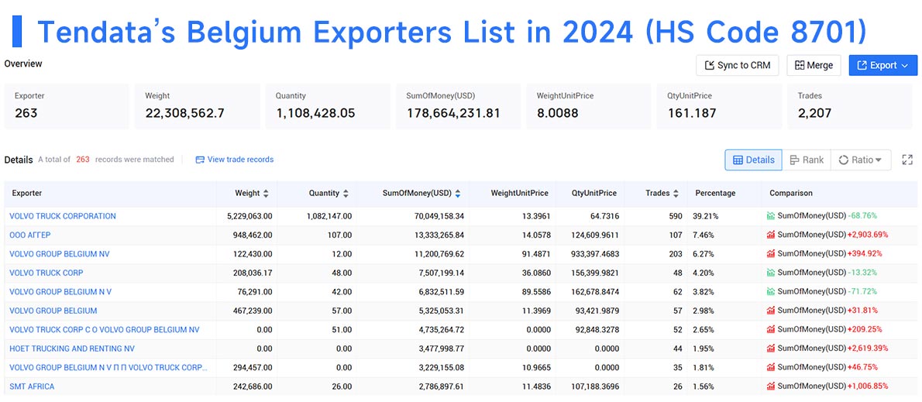Click the trend chart icon beside +31.81%

770,311
